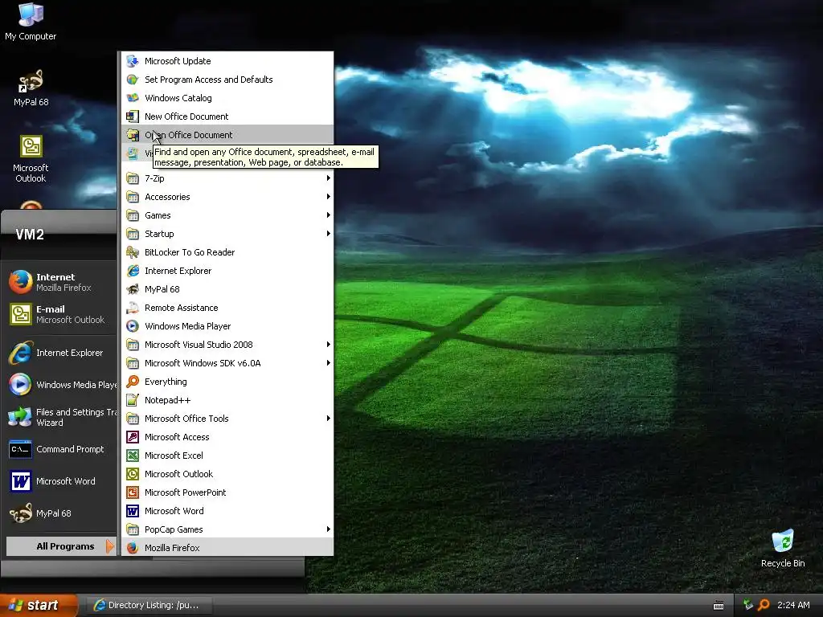823x617 pixels.
Task: Click the system clock showing 2:24 AM
Action: click(x=793, y=605)
